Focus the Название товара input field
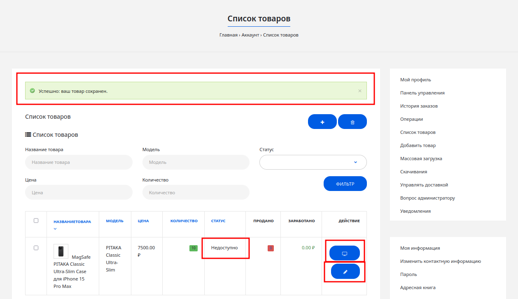Image resolution: width=518 pixels, height=299 pixels. pyautogui.click(x=79, y=162)
